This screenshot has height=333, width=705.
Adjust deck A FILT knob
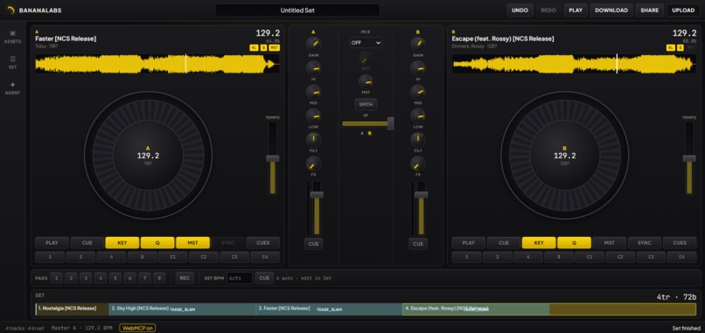[313, 140]
